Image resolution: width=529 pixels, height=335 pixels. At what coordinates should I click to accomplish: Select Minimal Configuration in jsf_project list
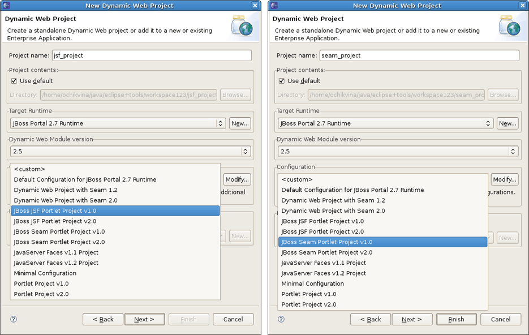tap(115, 273)
